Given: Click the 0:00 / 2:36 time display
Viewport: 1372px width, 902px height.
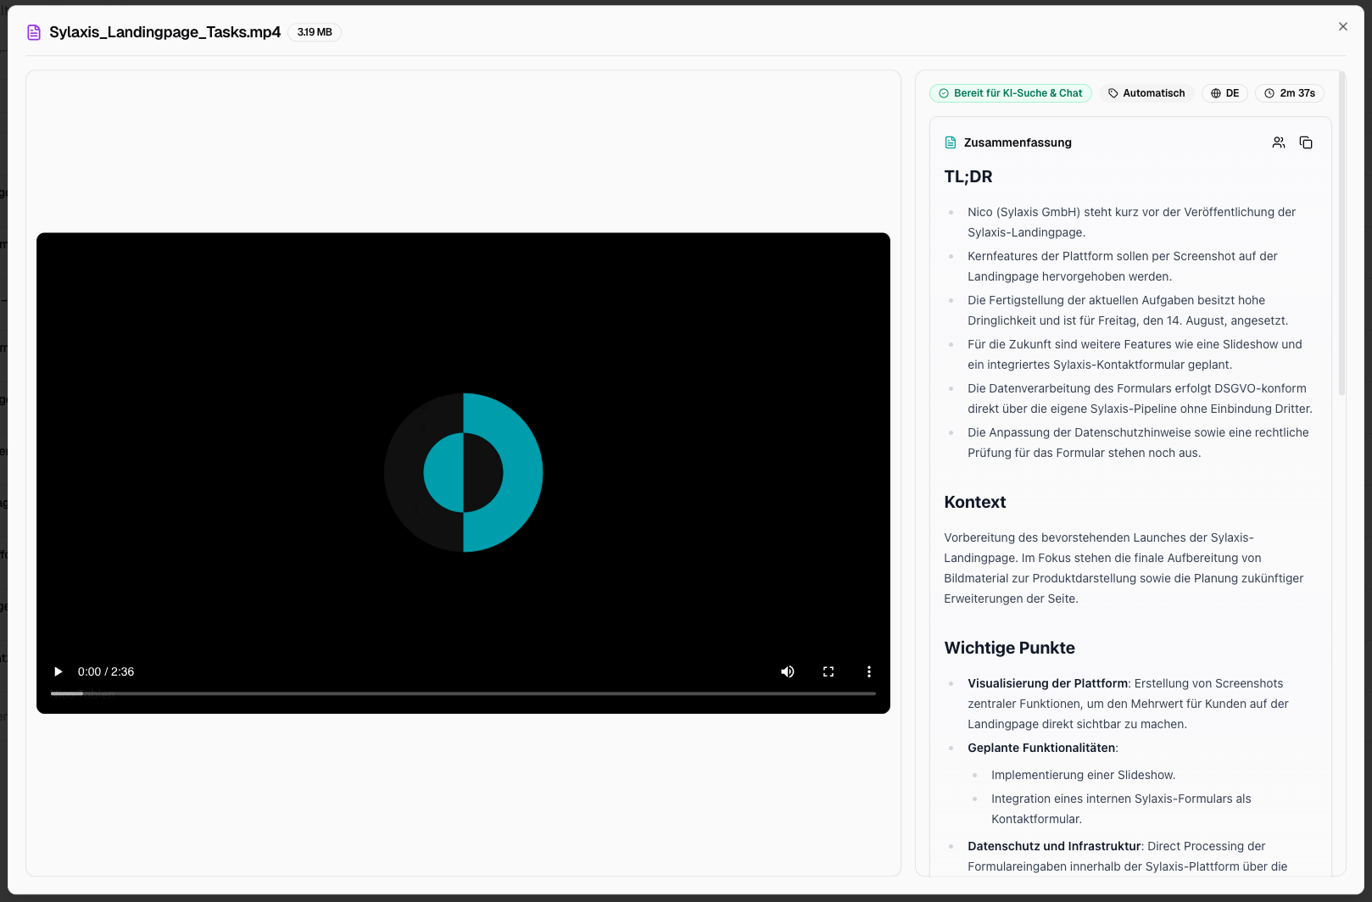Looking at the screenshot, I should pyautogui.click(x=106, y=671).
